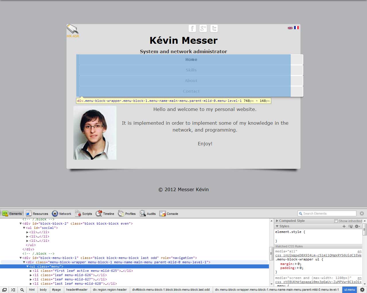Expand the li "leaf menu-mlid-626" node
Screen dimensions: 367x293
click(31, 275)
